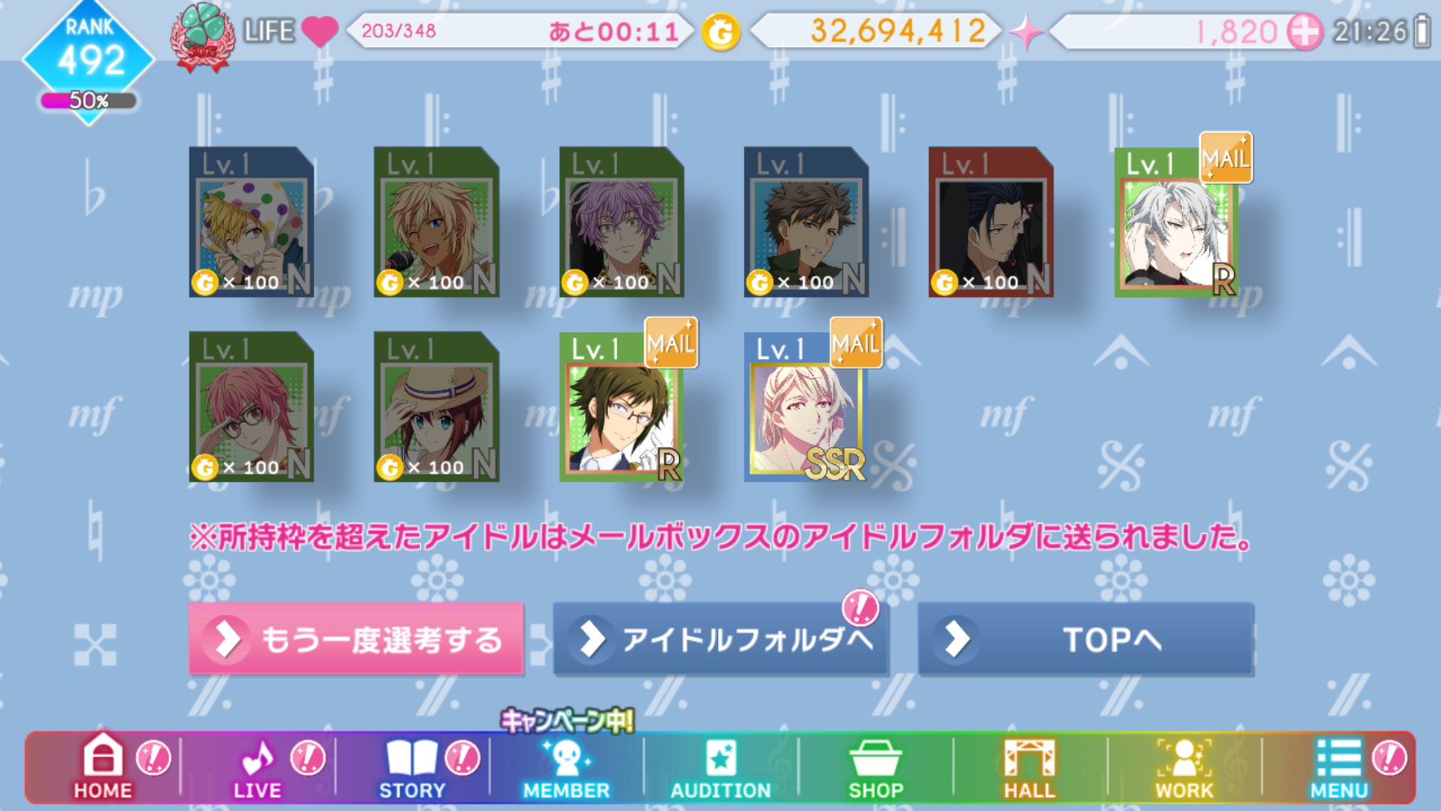Select the glasses R idol card with MAIL

click(x=622, y=406)
